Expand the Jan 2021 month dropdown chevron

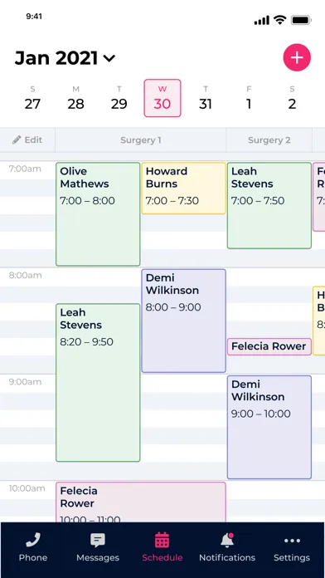[x=109, y=58]
